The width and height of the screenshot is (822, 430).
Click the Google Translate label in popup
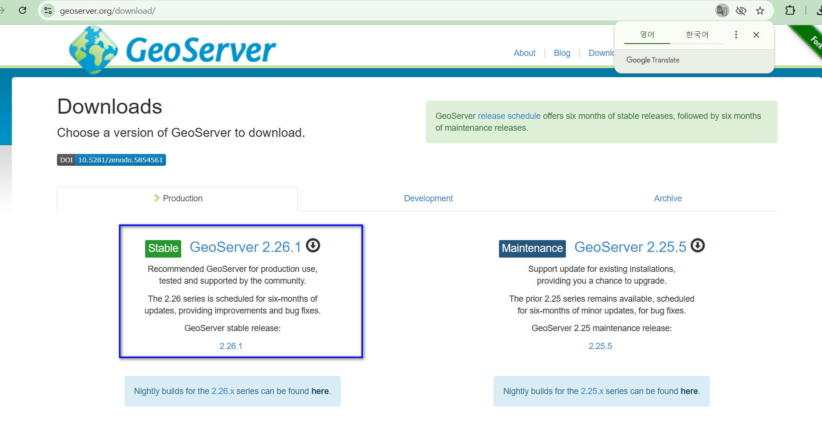click(x=653, y=60)
